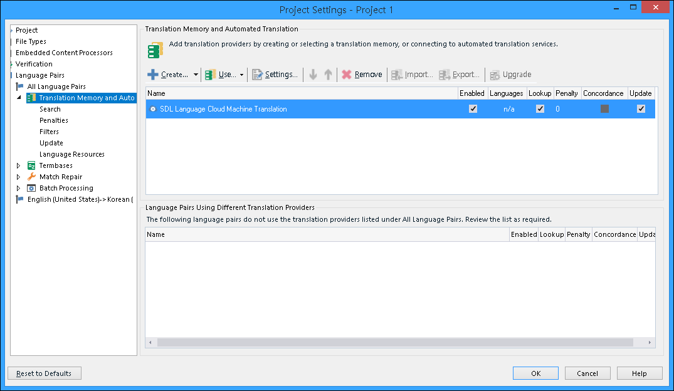Click the Import toolbar icon
Image resolution: width=674 pixels, height=391 pixels.
point(397,75)
